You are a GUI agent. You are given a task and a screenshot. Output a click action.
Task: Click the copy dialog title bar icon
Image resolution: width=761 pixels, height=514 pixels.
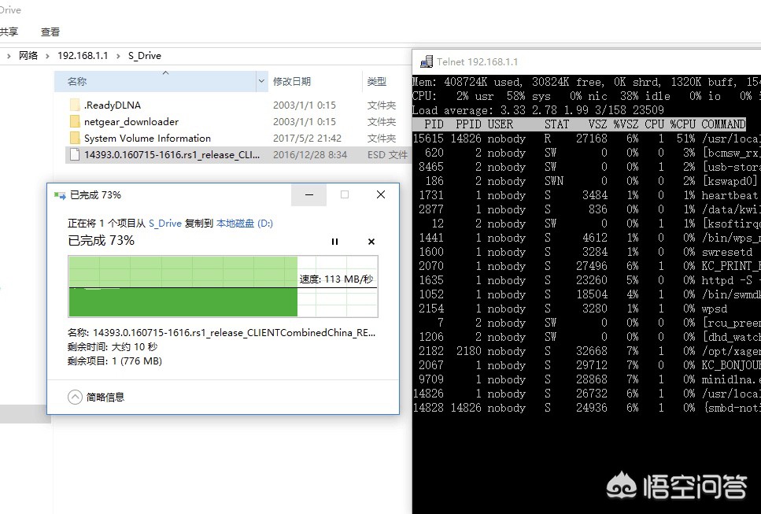(x=60, y=195)
